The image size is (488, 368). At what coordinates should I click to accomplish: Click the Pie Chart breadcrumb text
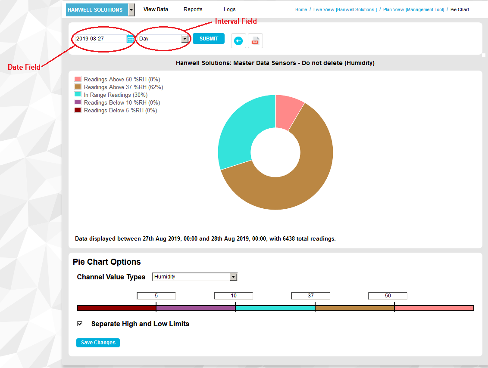(x=460, y=9)
